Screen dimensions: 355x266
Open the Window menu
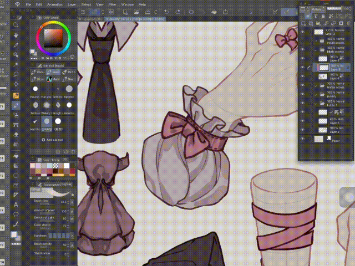pos(128,4)
